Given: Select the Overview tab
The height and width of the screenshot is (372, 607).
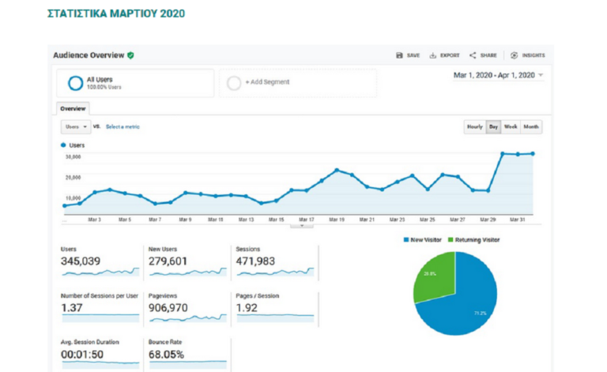Looking at the screenshot, I should point(73,109).
